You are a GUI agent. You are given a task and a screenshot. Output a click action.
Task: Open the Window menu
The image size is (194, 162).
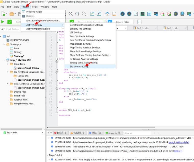pos(45,7)
